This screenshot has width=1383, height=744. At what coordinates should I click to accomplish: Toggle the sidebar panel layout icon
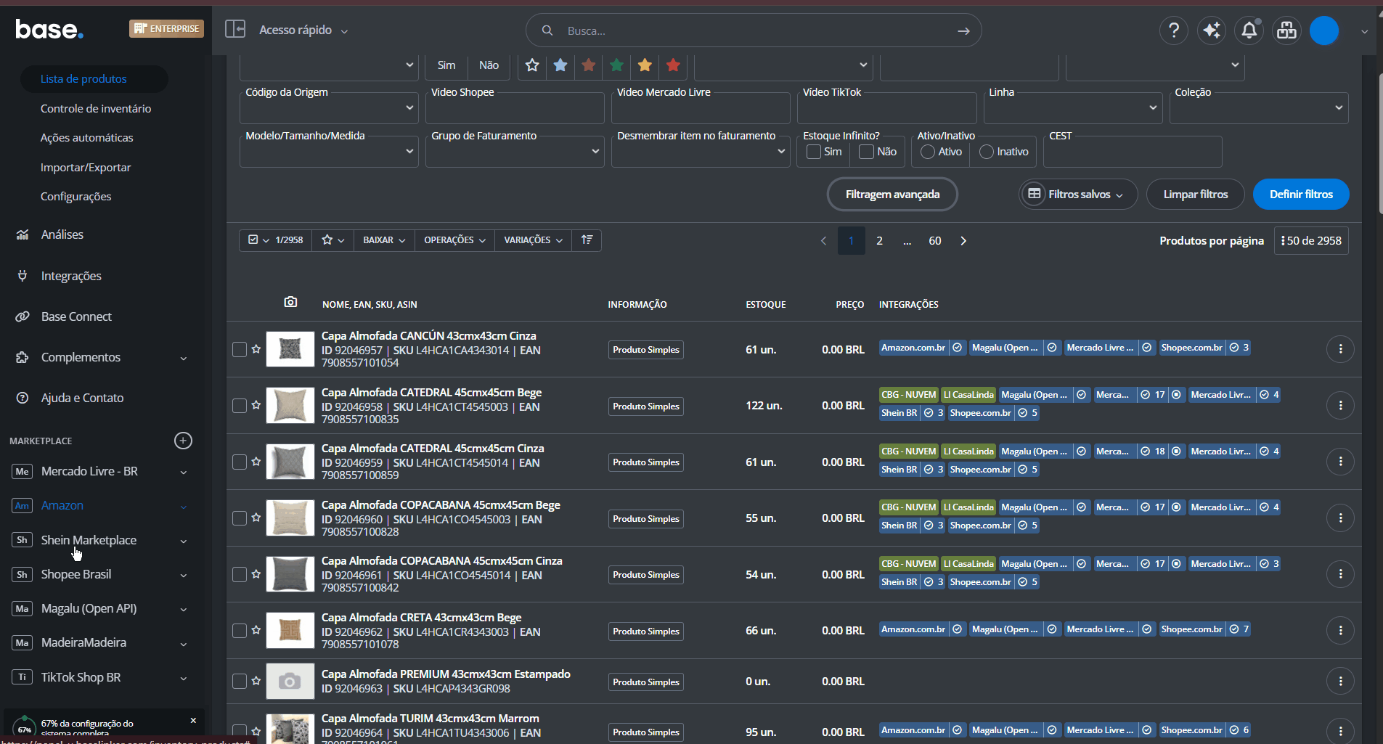tap(235, 29)
